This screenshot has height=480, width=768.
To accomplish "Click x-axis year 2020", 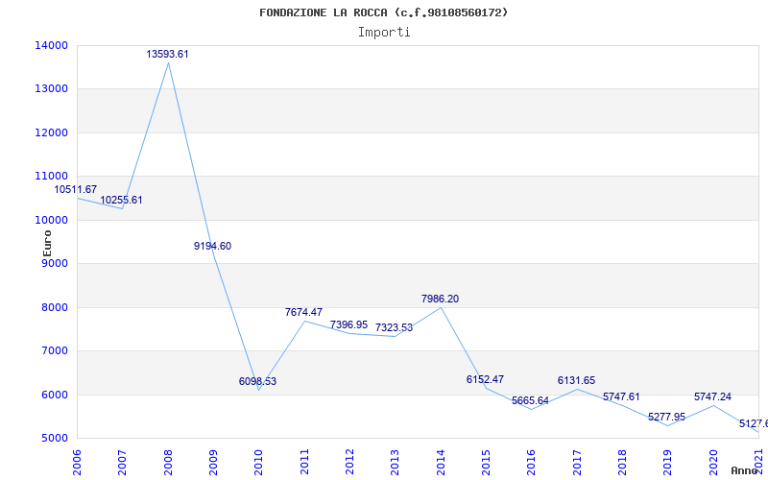I will 713,463.
